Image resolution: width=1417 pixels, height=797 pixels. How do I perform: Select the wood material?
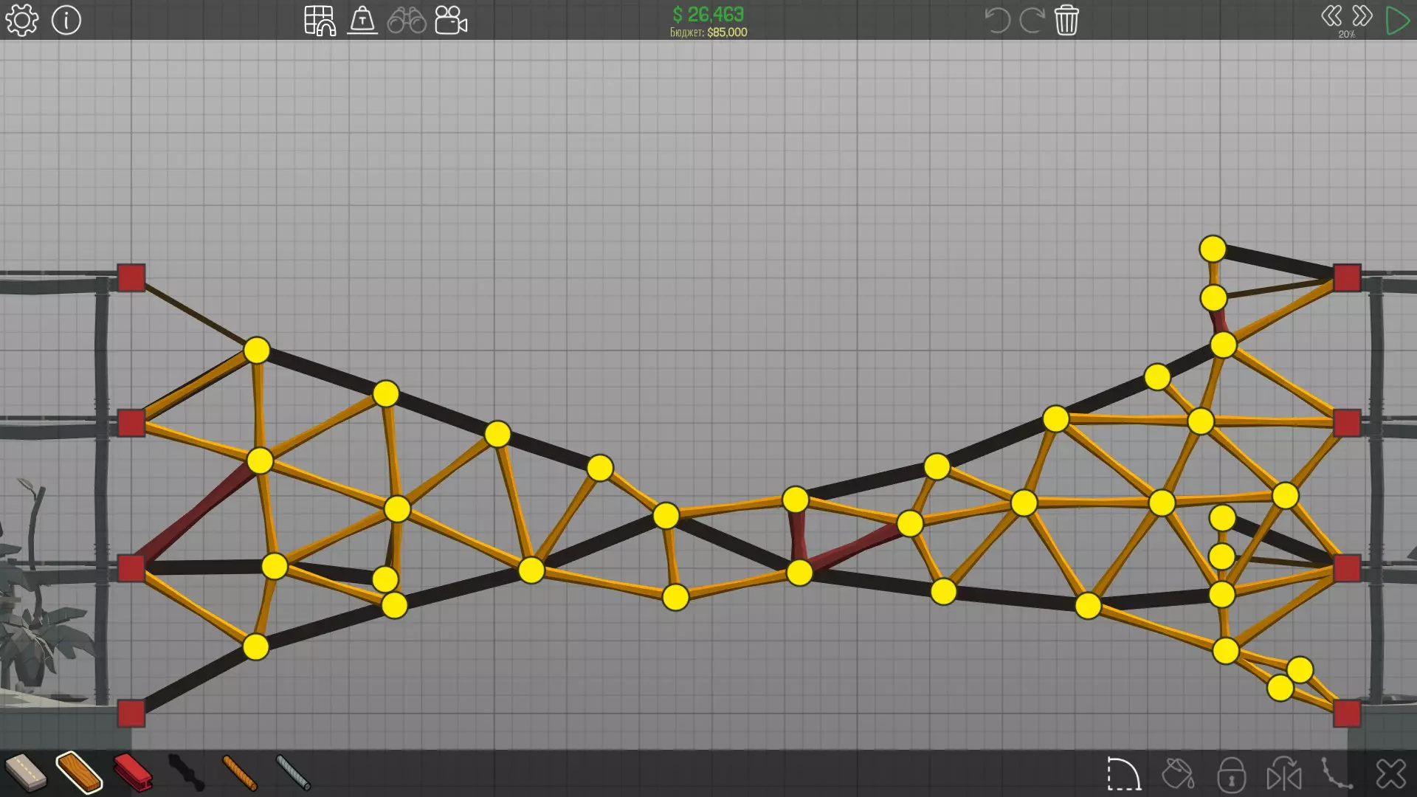pos(79,773)
